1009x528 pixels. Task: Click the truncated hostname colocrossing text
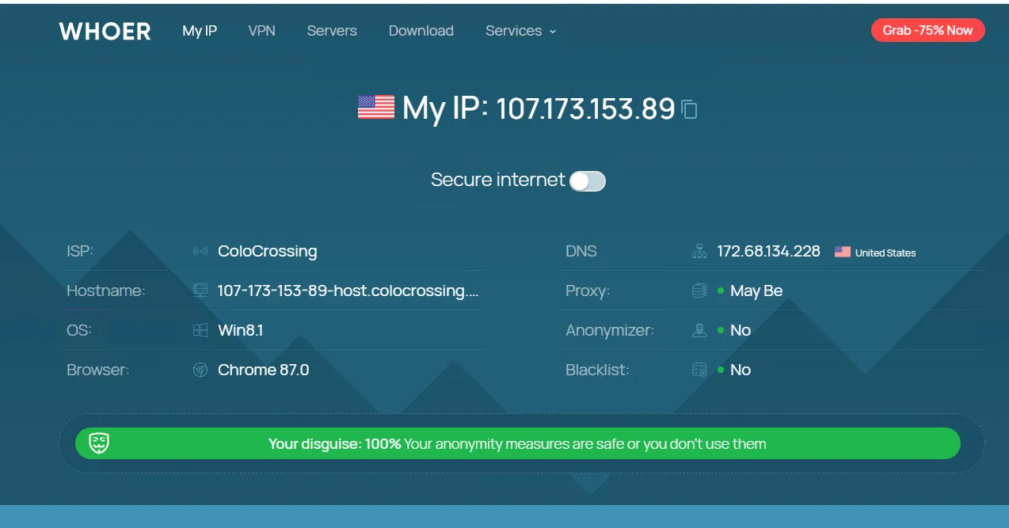pos(348,291)
